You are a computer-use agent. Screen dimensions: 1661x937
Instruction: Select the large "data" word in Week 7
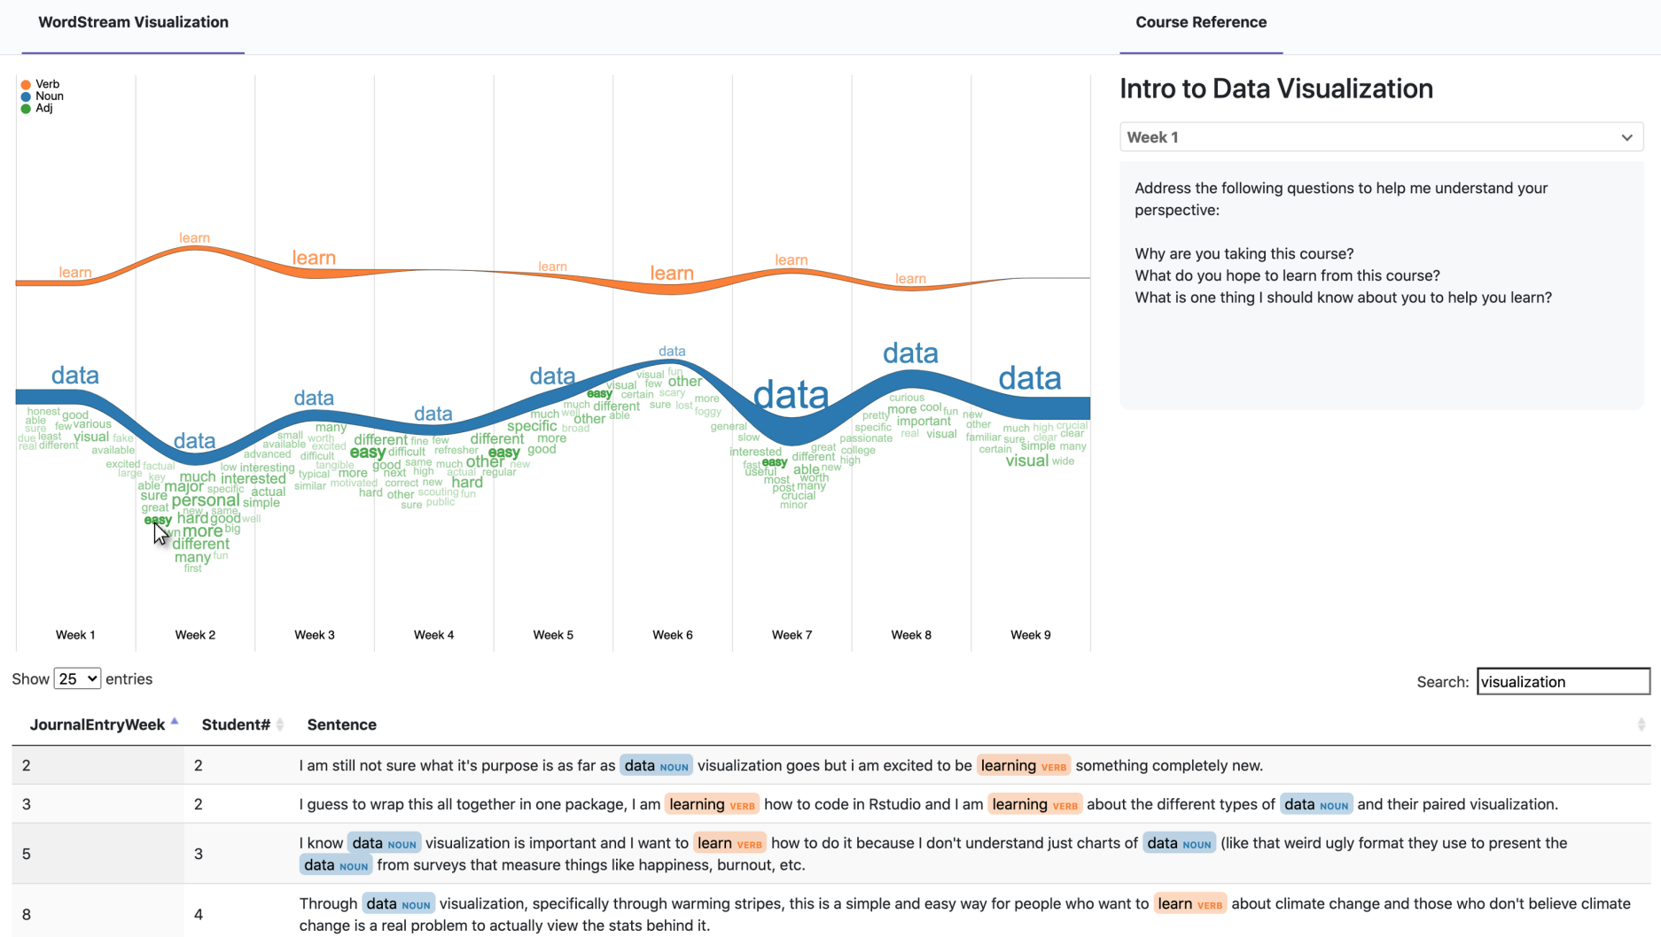791,395
